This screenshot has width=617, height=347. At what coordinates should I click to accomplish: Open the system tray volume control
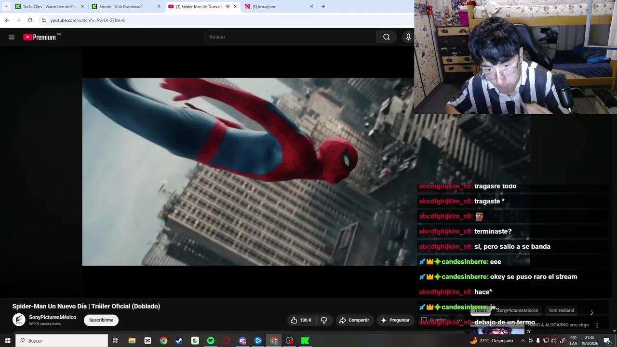click(554, 341)
